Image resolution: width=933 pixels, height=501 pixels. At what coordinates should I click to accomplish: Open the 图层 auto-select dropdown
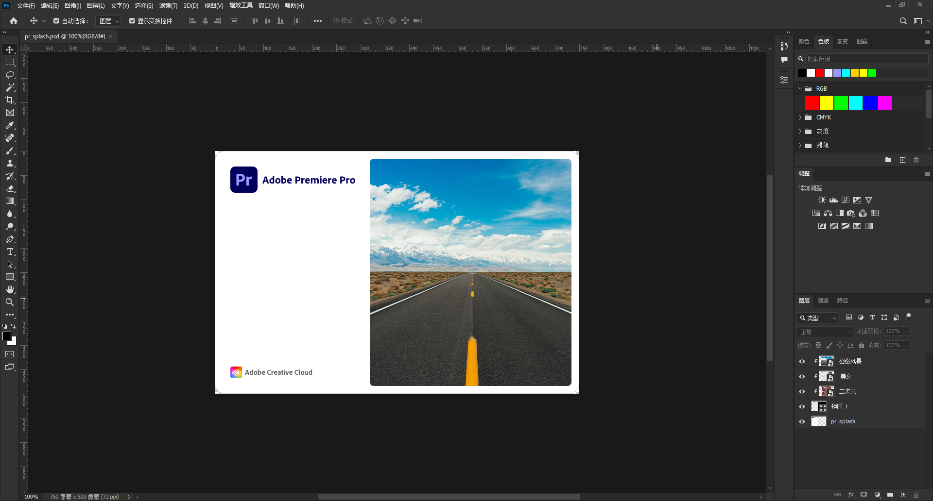108,21
